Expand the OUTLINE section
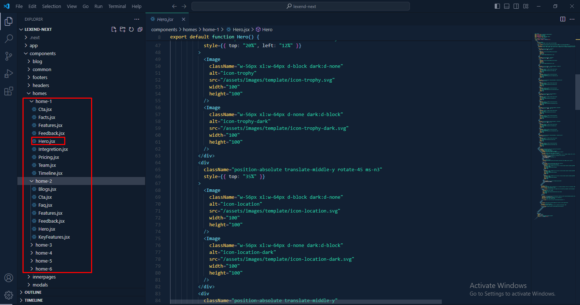 pos(33,292)
